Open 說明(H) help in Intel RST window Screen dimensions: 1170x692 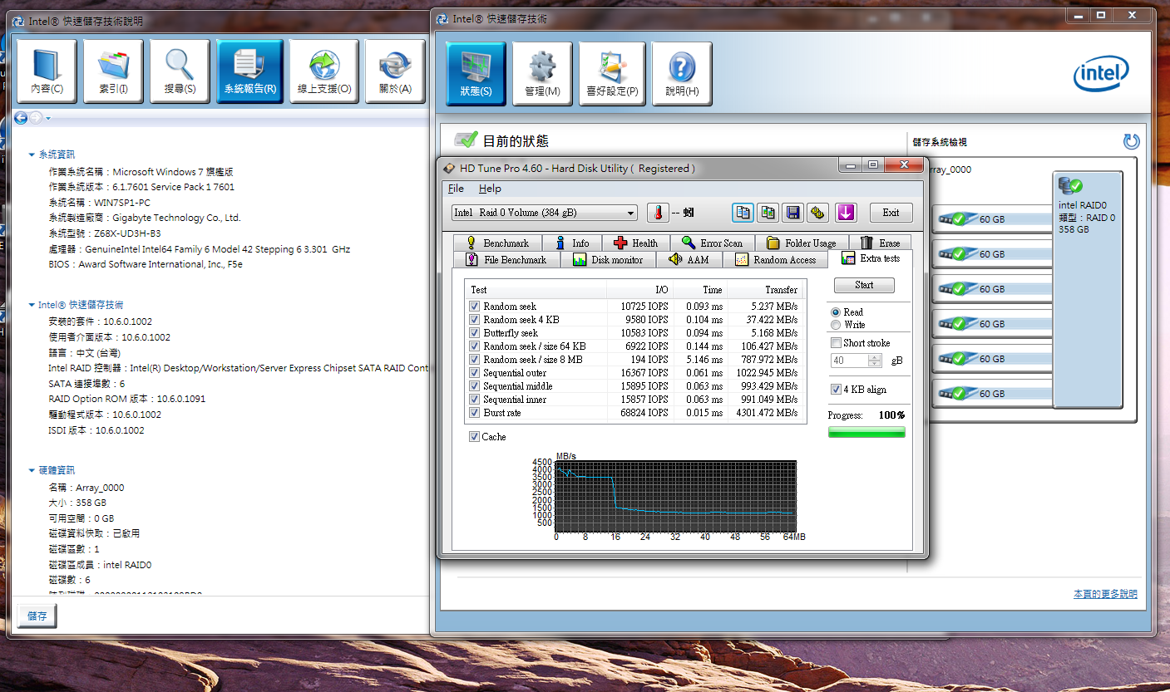tap(682, 74)
